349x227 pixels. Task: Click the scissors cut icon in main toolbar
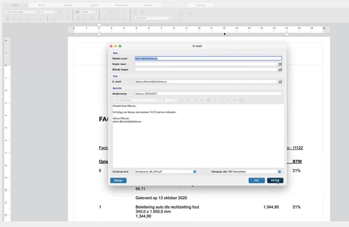[85, 19]
